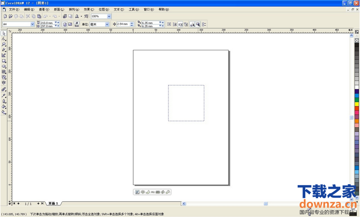Screen dimensions: 360x217
Task: Click the Undo arrow
Action: coord(45,16)
